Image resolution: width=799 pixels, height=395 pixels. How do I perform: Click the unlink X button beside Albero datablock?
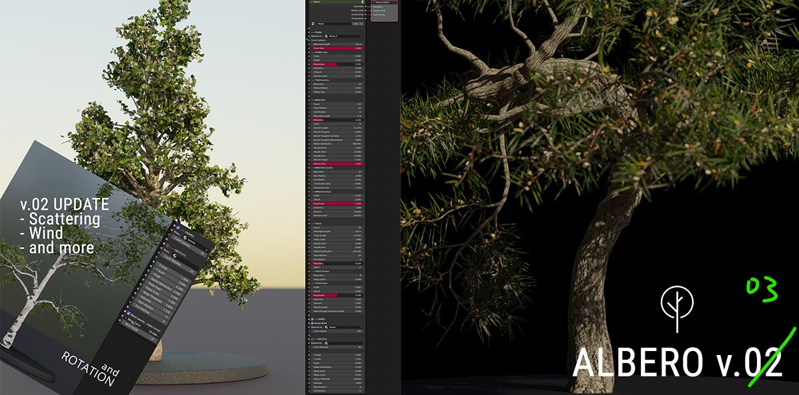[362, 23]
